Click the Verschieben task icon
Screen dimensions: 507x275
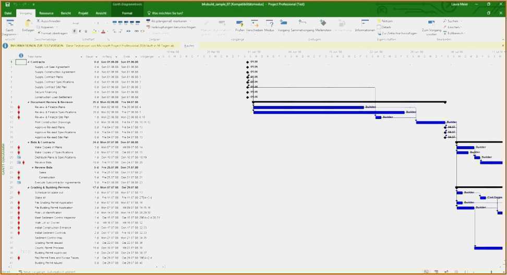(255, 24)
